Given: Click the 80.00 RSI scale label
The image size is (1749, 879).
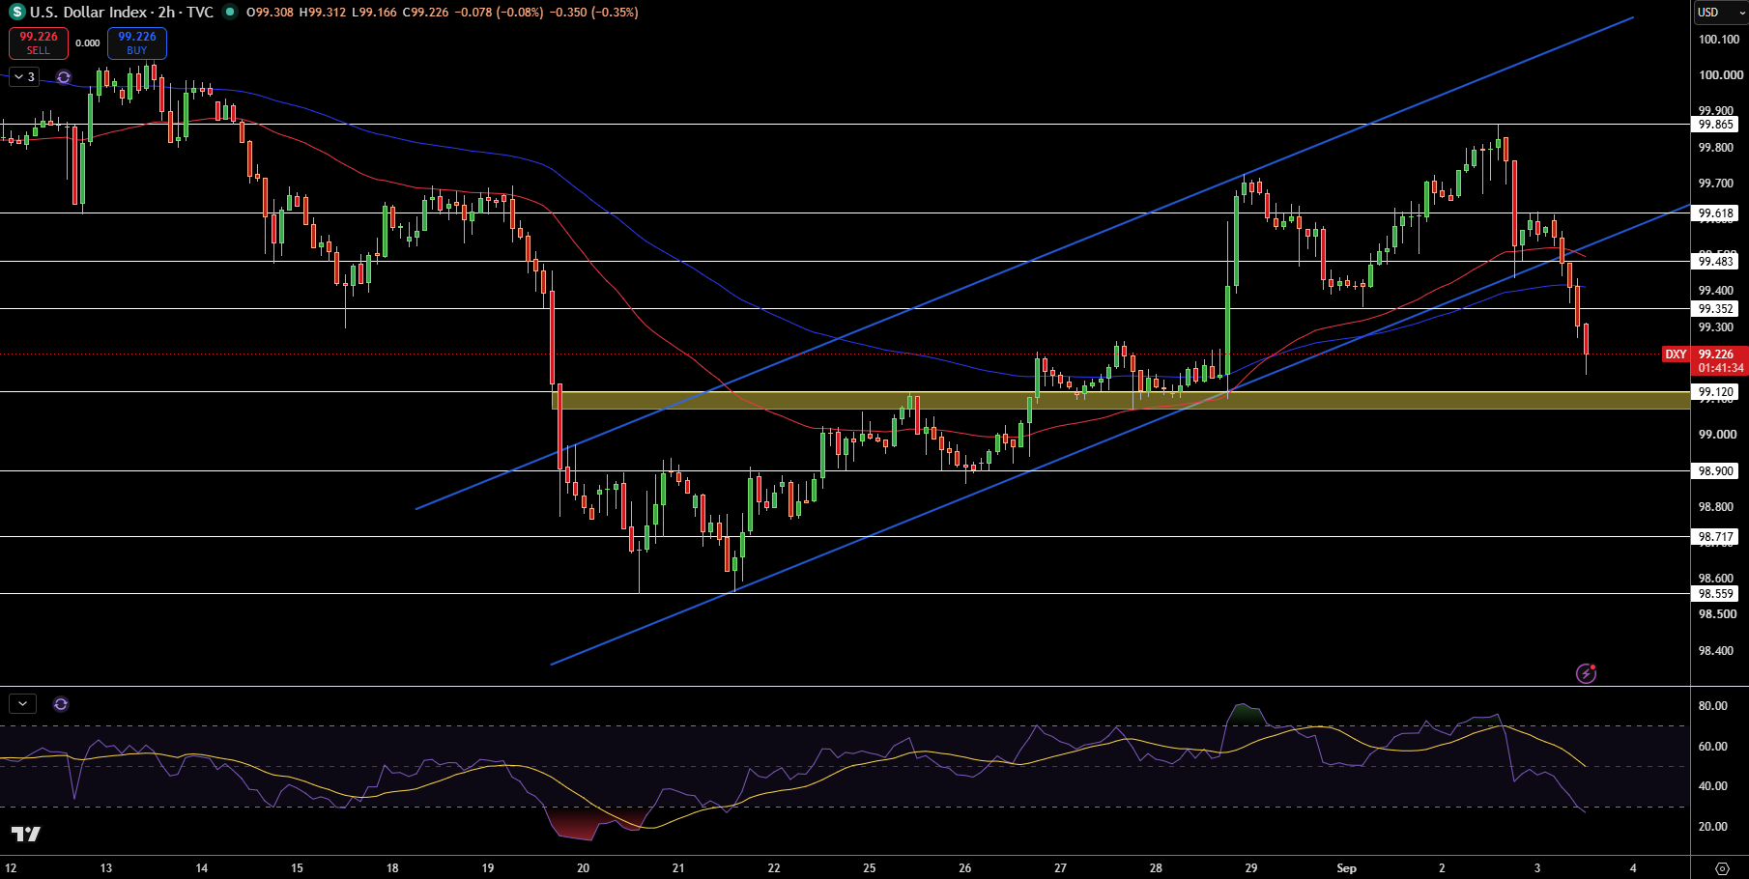Looking at the screenshot, I should click(1713, 706).
